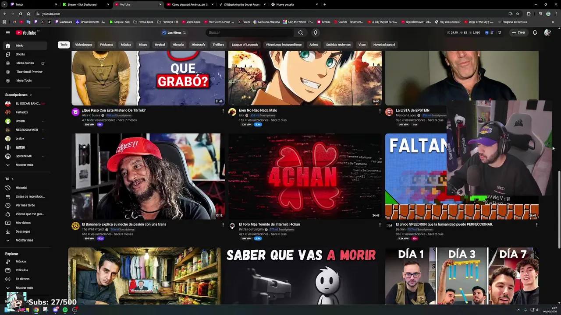Screen dimensions: 561x315
Task: Open Mexican Lopez channel link
Action: (406, 115)
